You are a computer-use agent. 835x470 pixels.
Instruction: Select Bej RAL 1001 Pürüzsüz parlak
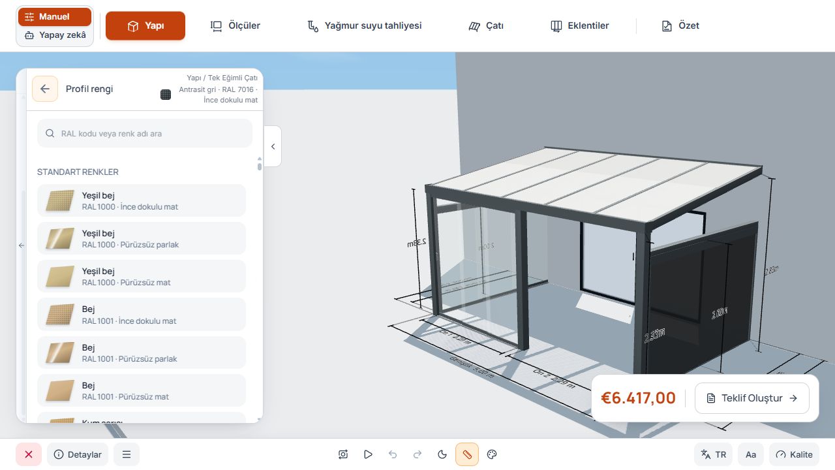142,352
